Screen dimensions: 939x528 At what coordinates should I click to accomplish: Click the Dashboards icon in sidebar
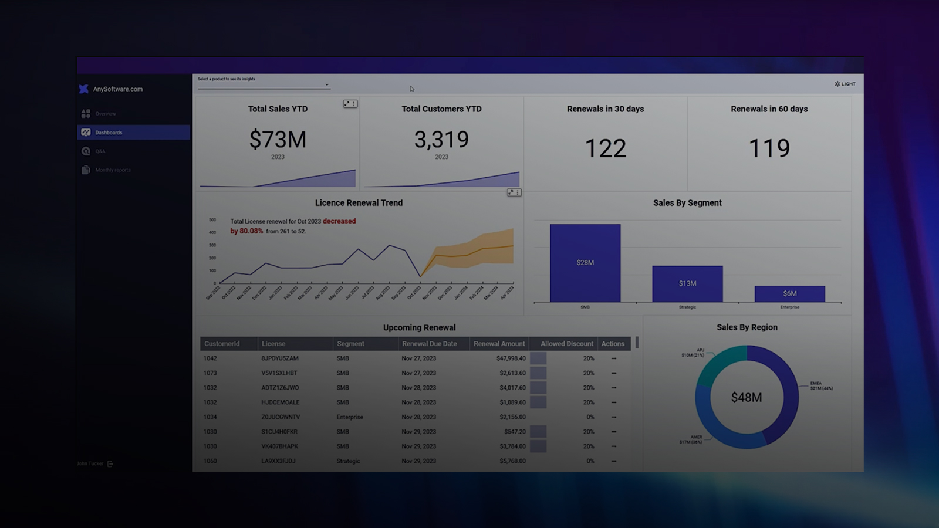click(x=86, y=133)
